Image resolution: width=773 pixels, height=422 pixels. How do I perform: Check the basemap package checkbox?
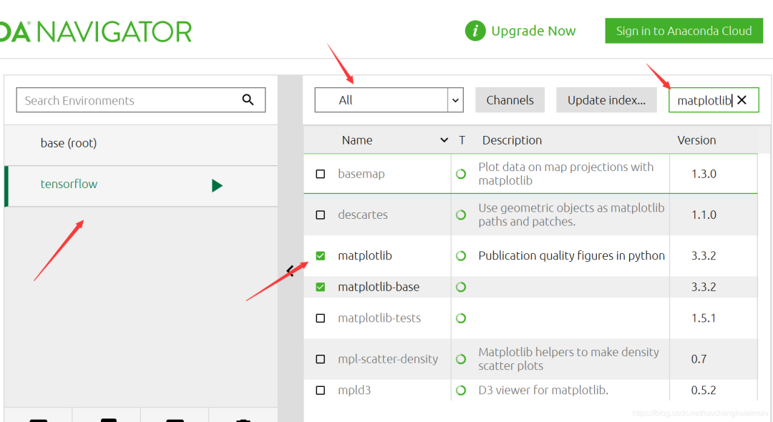[x=321, y=174]
